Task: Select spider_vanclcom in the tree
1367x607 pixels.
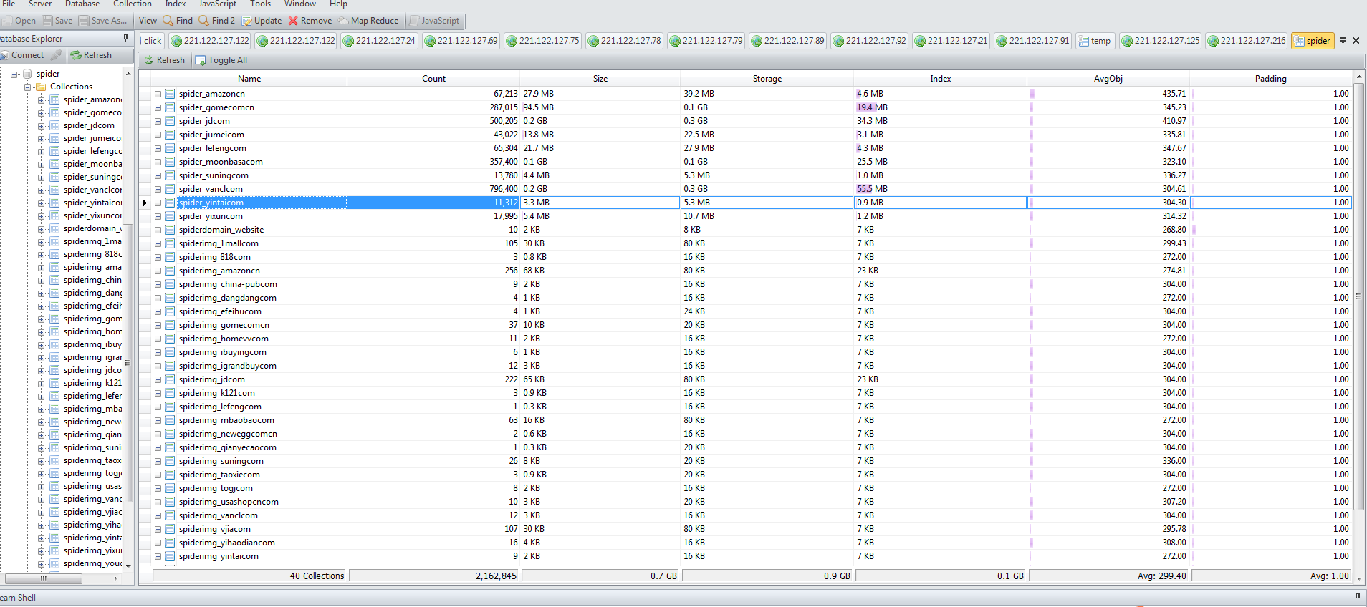Action: [92, 190]
